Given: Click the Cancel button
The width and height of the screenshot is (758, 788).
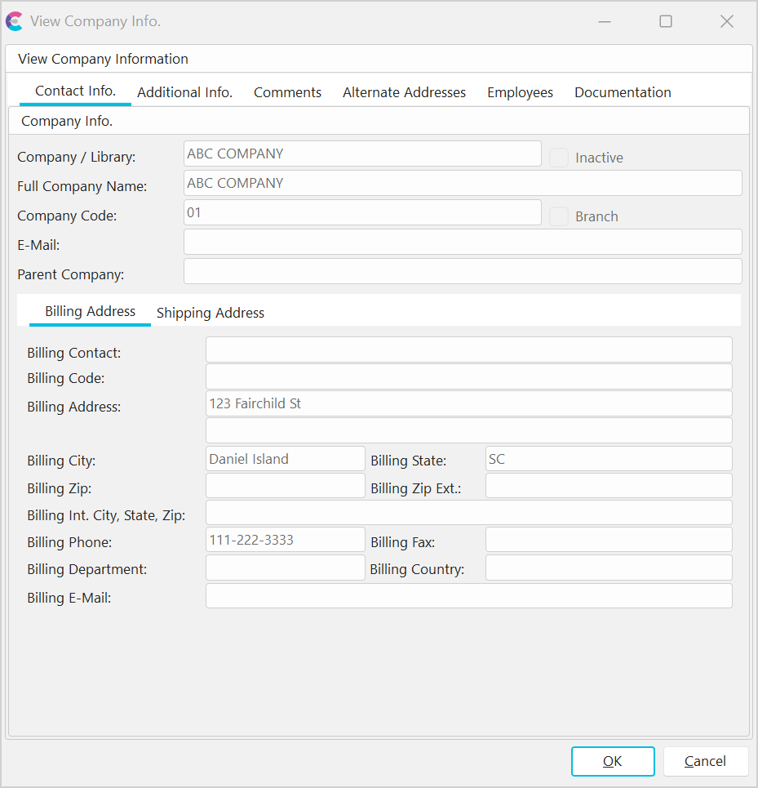Looking at the screenshot, I should (705, 761).
